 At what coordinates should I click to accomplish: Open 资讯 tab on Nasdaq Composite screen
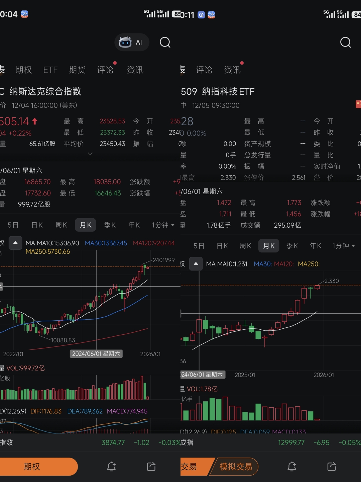pos(135,70)
